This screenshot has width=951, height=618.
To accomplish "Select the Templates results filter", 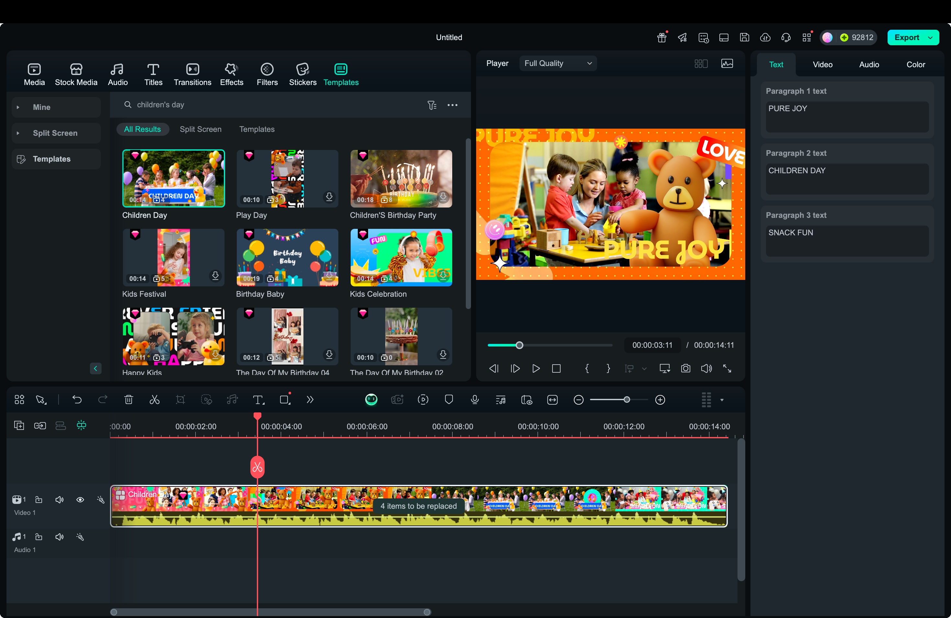I will (x=257, y=129).
